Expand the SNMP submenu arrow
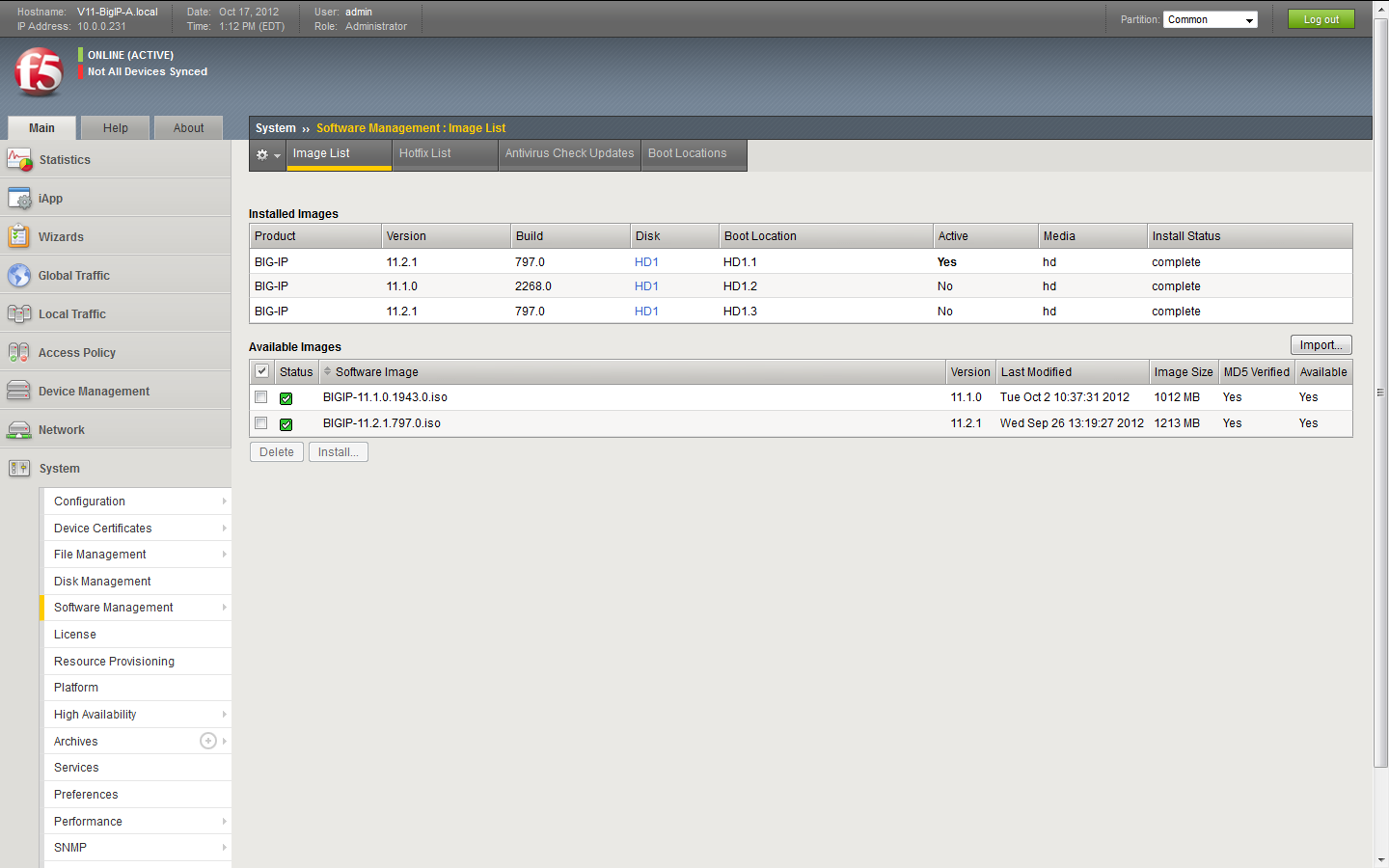1389x868 pixels. click(x=225, y=847)
